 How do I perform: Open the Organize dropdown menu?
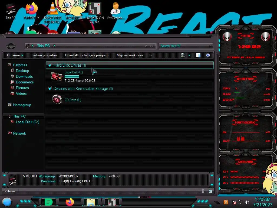click(15, 55)
